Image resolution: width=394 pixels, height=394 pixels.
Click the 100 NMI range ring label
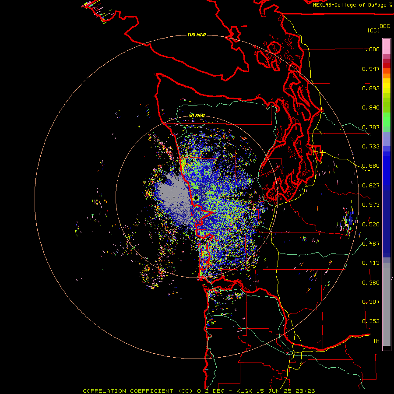[197, 35]
